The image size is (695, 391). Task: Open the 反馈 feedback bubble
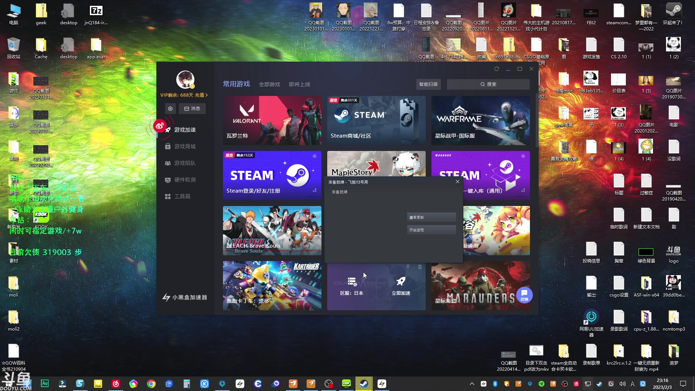[525, 295]
